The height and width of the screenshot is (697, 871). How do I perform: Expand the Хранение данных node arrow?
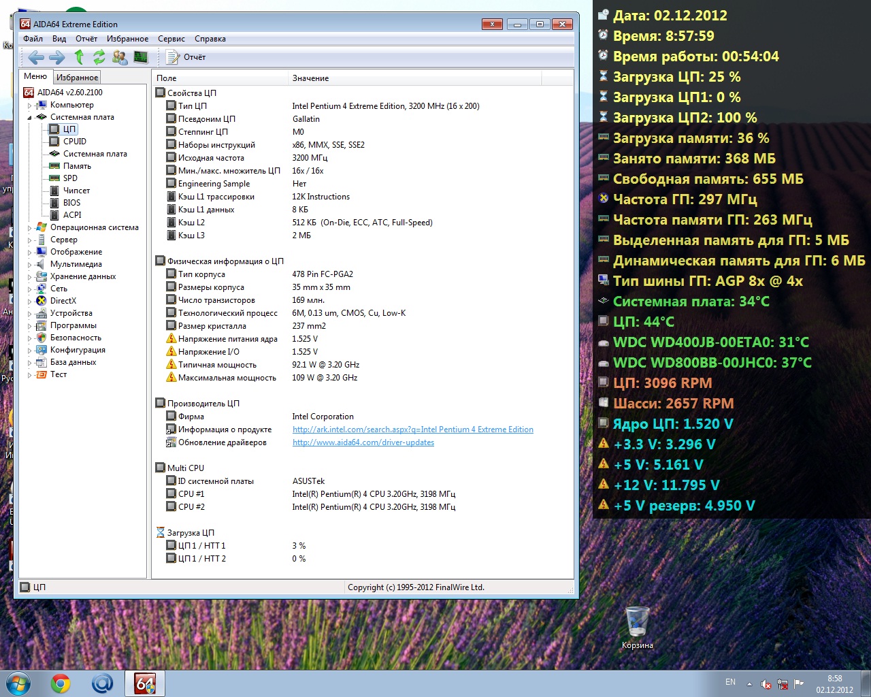pos(29,277)
